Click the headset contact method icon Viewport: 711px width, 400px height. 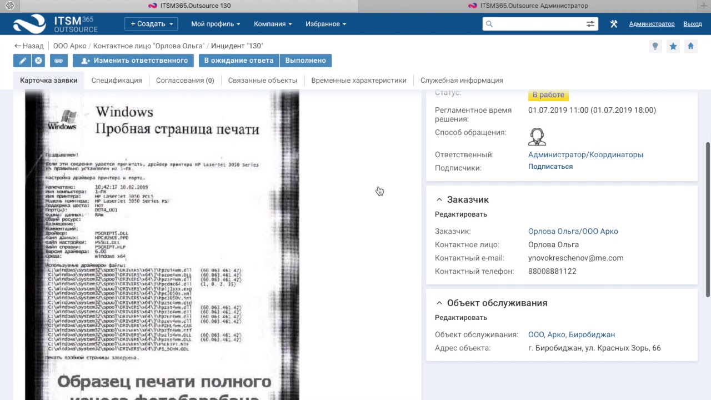click(x=537, y=136)
